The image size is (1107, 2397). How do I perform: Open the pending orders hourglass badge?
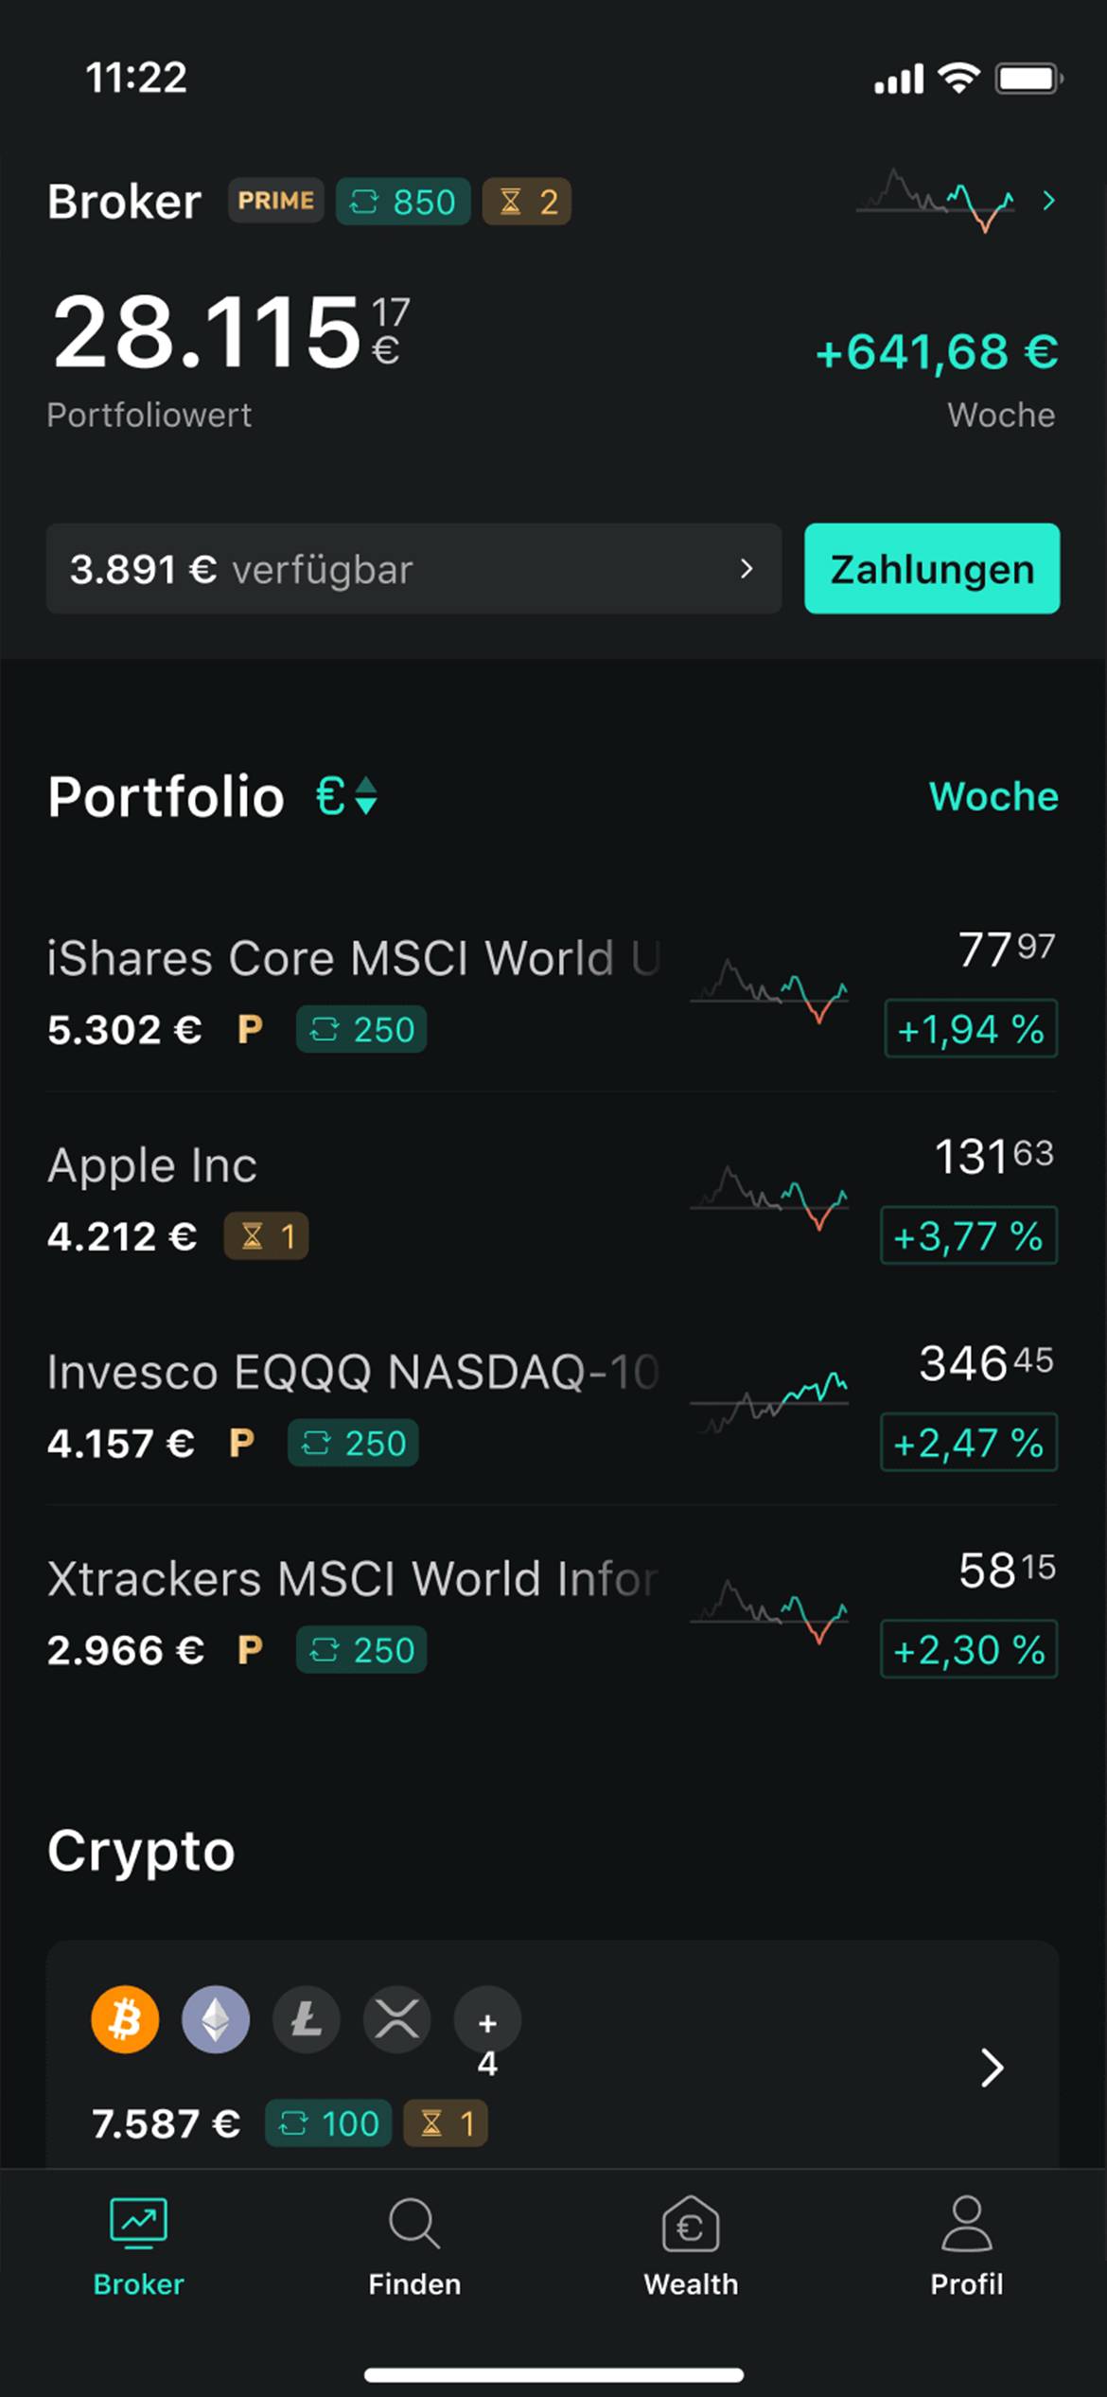[527, 202]
